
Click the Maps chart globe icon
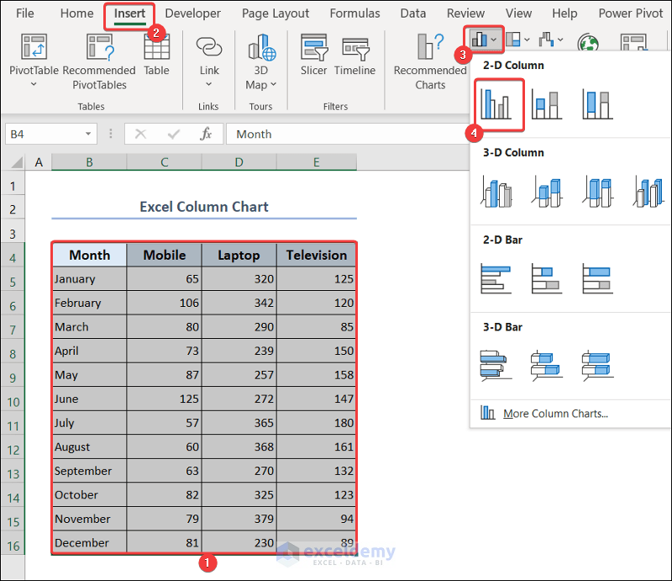pos(588,43)
